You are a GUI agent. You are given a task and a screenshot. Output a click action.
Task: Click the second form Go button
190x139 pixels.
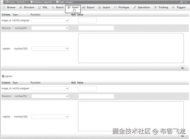click(x=183, y=136)
